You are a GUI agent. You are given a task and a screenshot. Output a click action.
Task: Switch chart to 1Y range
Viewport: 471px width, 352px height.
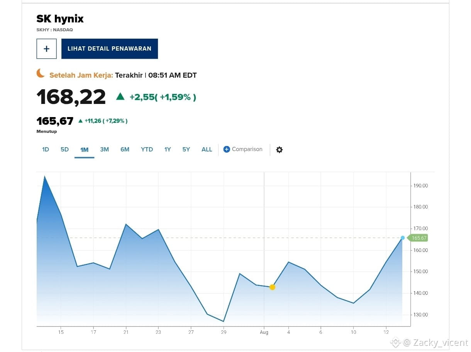click(x=168, y=150)
